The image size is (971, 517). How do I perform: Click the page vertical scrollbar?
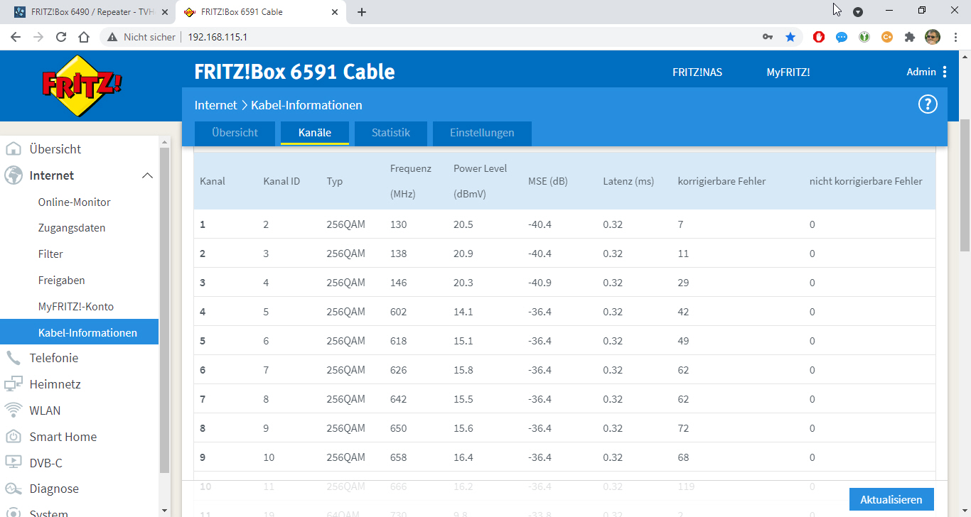[965, 185]
